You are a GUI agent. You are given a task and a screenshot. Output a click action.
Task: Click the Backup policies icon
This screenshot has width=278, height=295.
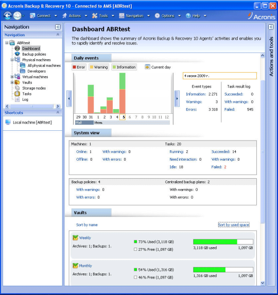tap(18, 54)
